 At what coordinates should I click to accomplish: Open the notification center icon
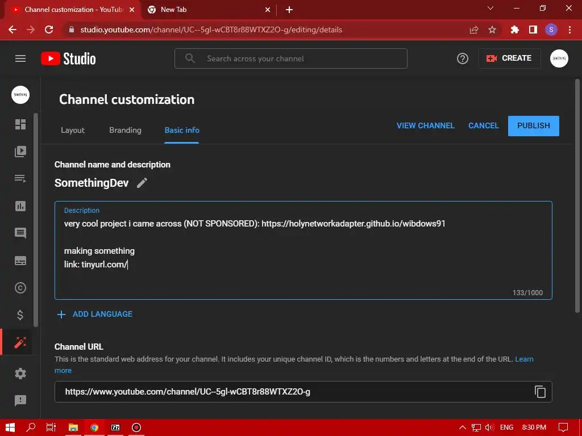(x=563, y=427)
